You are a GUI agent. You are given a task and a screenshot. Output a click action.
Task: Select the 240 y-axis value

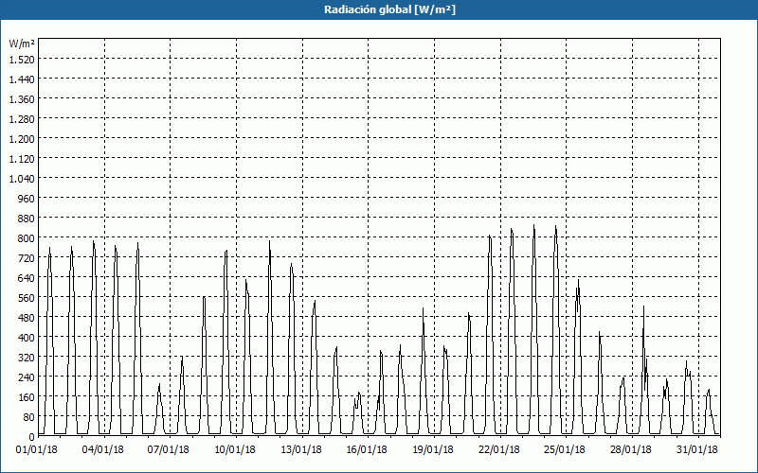click(x=27, y=377)
